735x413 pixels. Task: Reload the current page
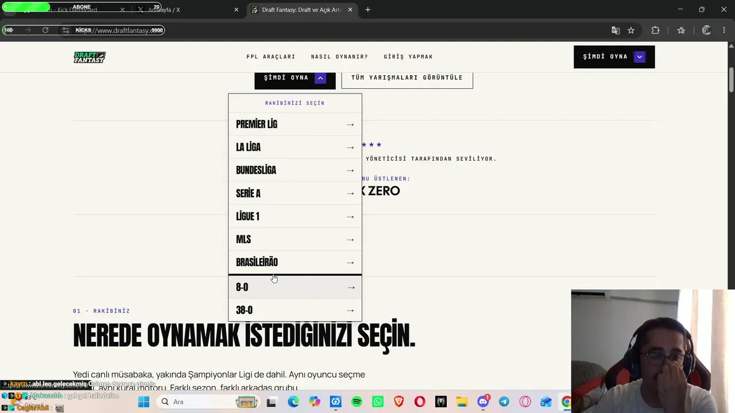click(x=45, y=30)
